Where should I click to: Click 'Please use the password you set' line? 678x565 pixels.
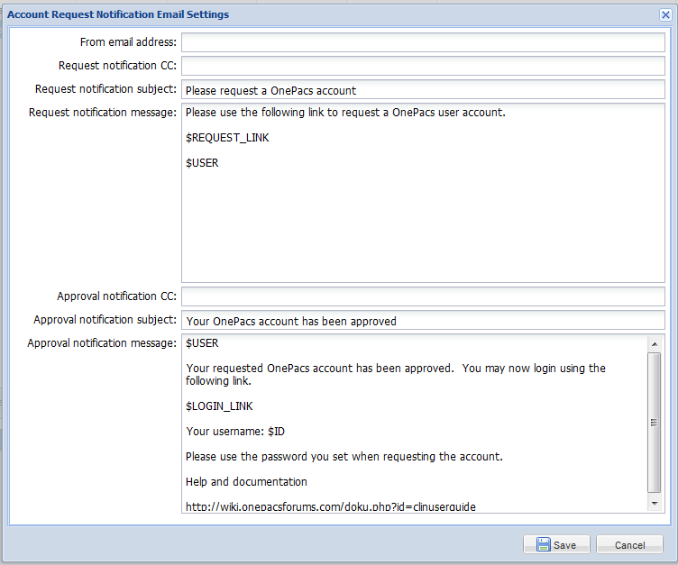coord(344,457)
